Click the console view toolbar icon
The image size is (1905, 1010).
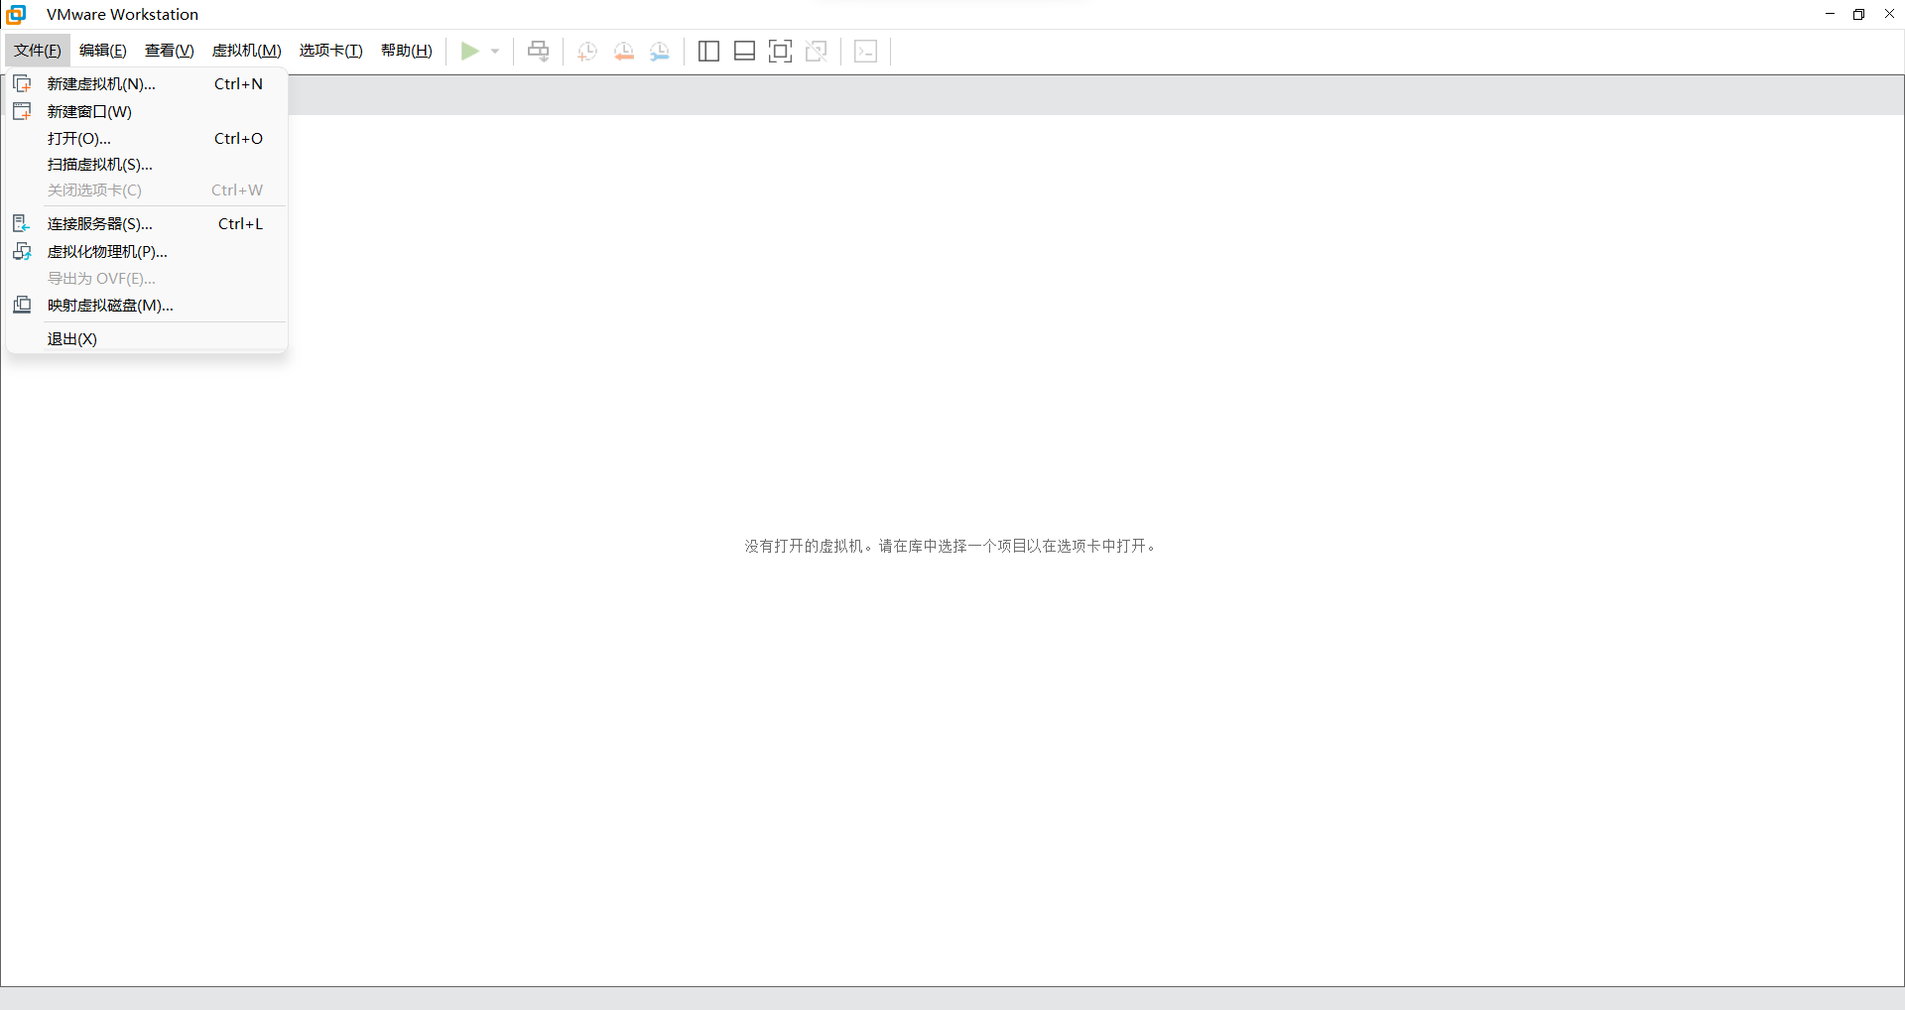[x=865, y=51]
